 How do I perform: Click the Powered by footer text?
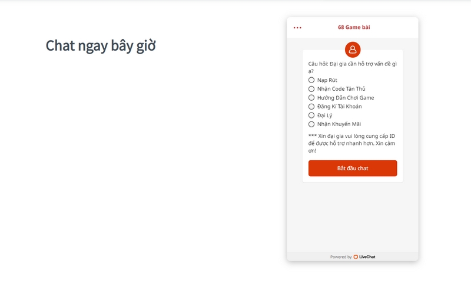(341, 257)
